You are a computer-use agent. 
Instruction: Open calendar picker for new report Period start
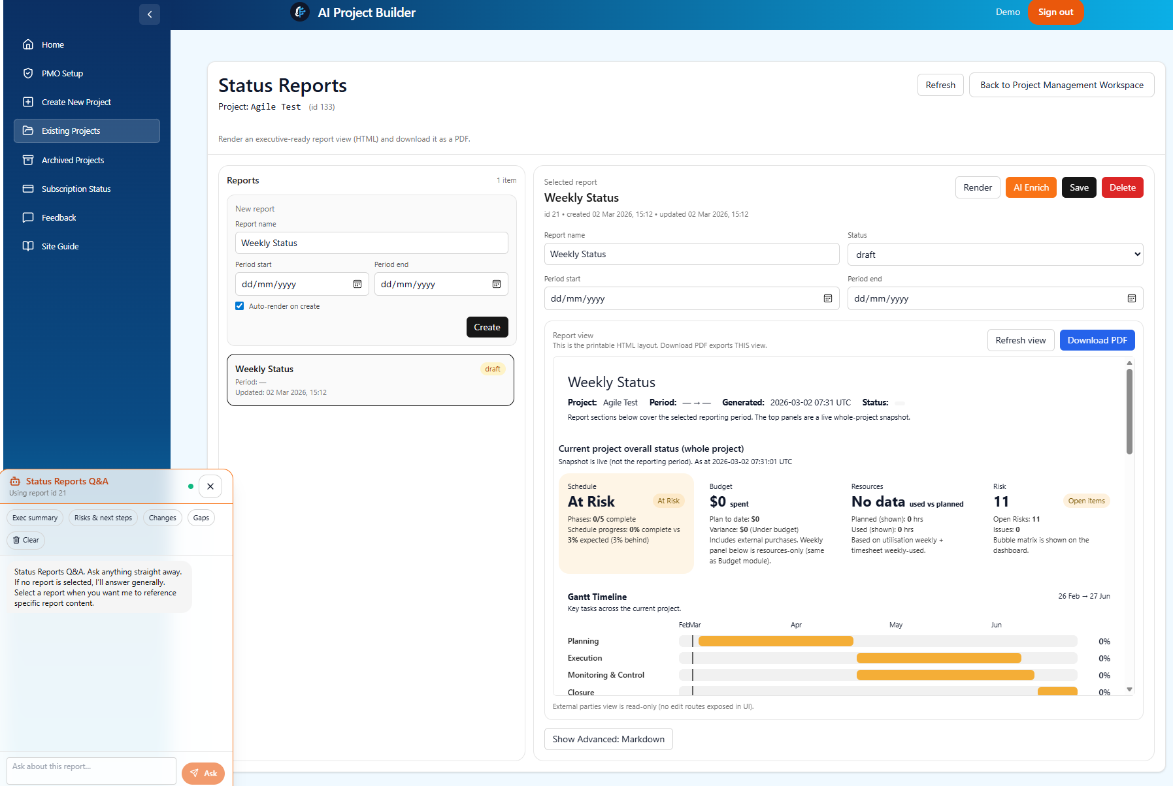[357, 284]
